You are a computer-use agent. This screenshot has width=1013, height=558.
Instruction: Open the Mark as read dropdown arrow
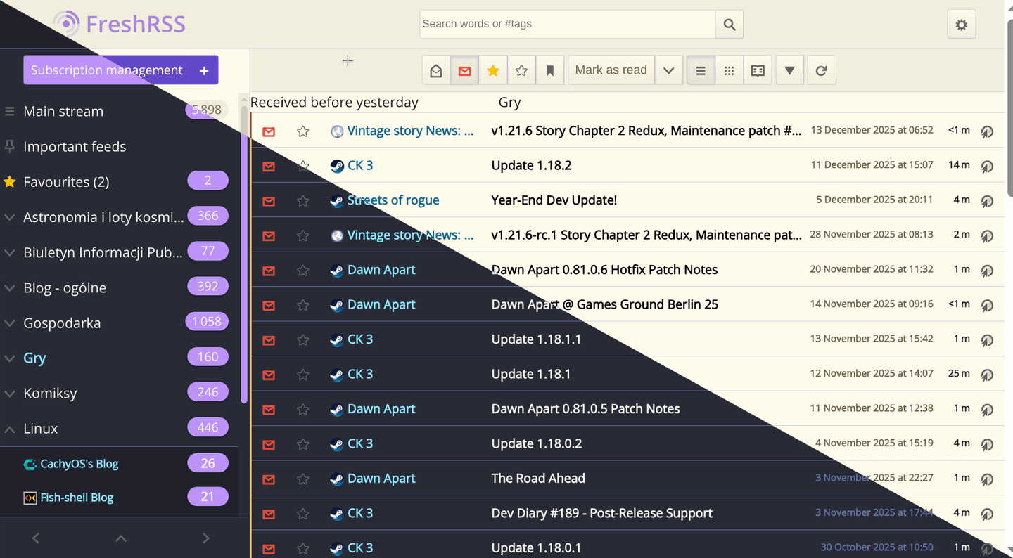tap(668, 70)
